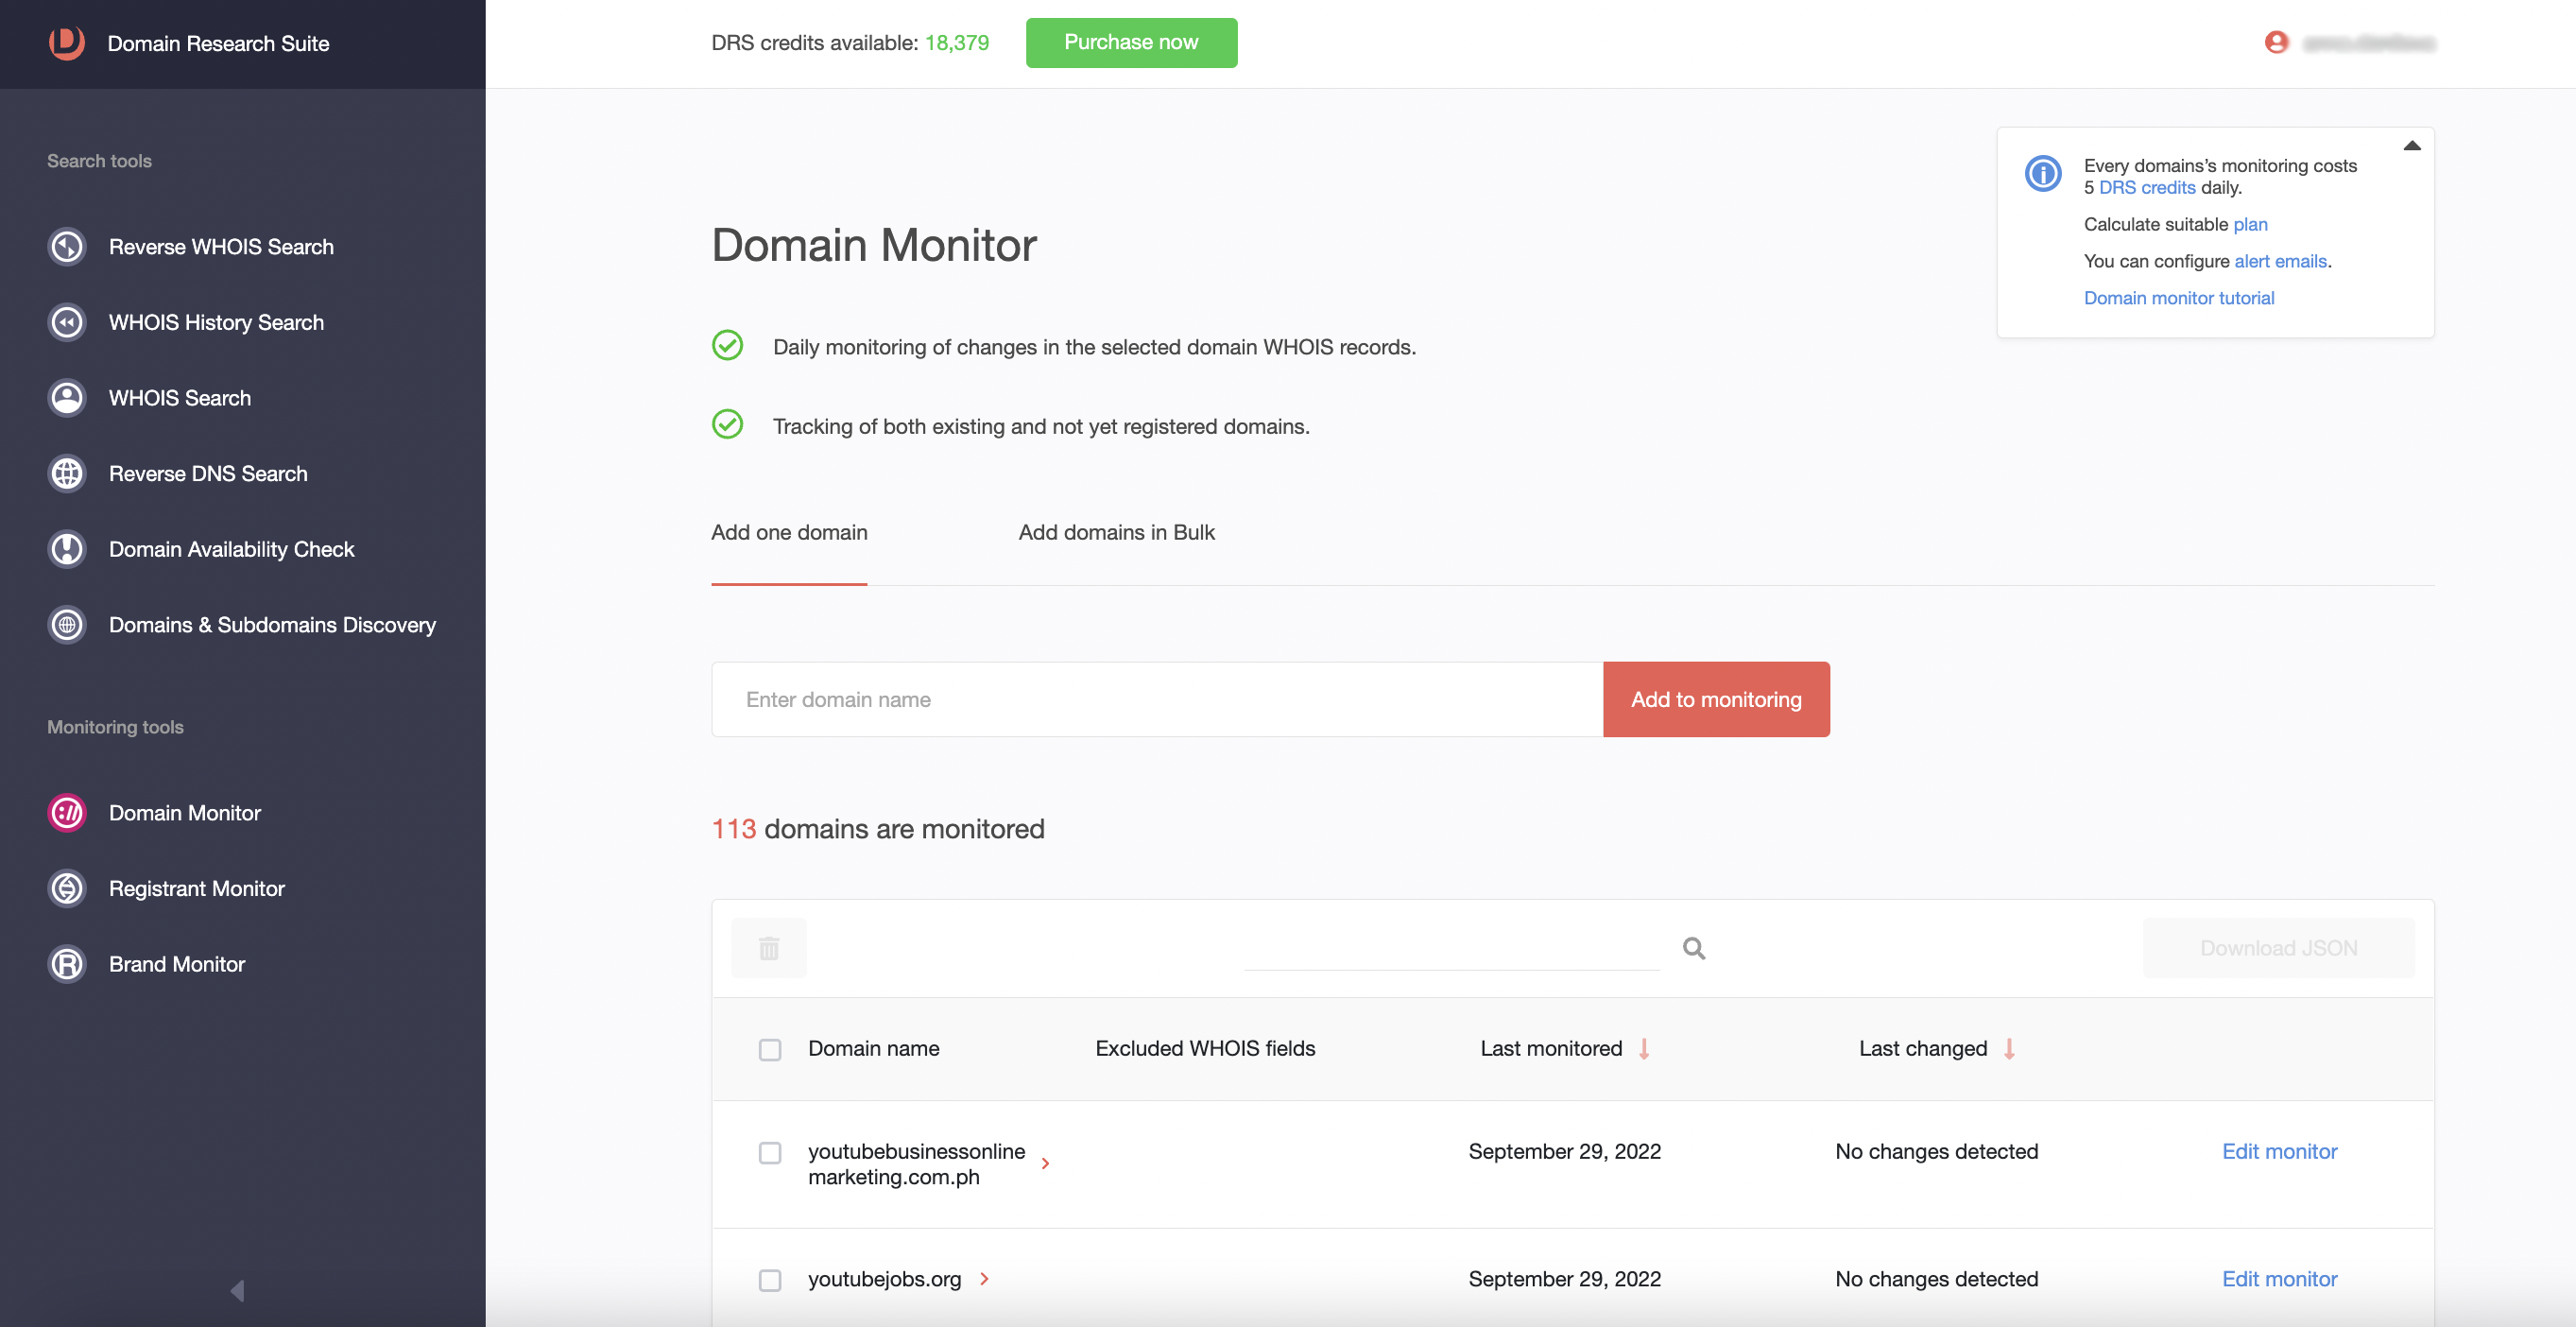Click the Domains & Subdomains Discovery icon

68,625
